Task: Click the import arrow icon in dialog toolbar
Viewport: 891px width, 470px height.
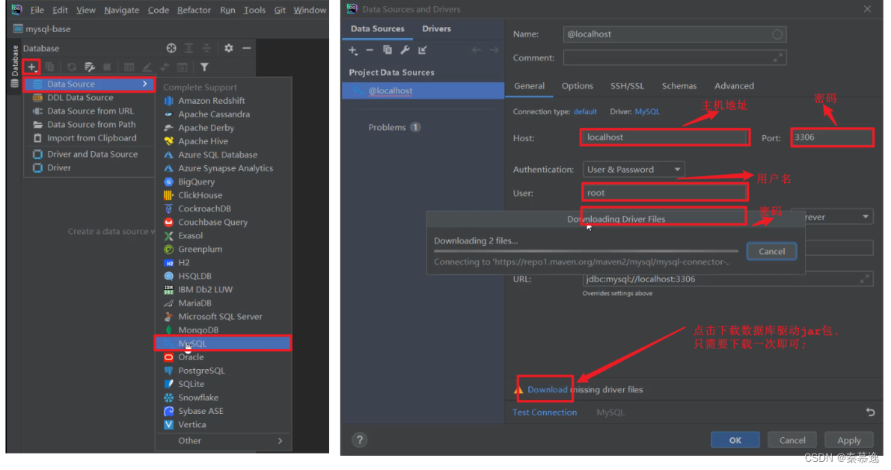Action: point(423,50)
